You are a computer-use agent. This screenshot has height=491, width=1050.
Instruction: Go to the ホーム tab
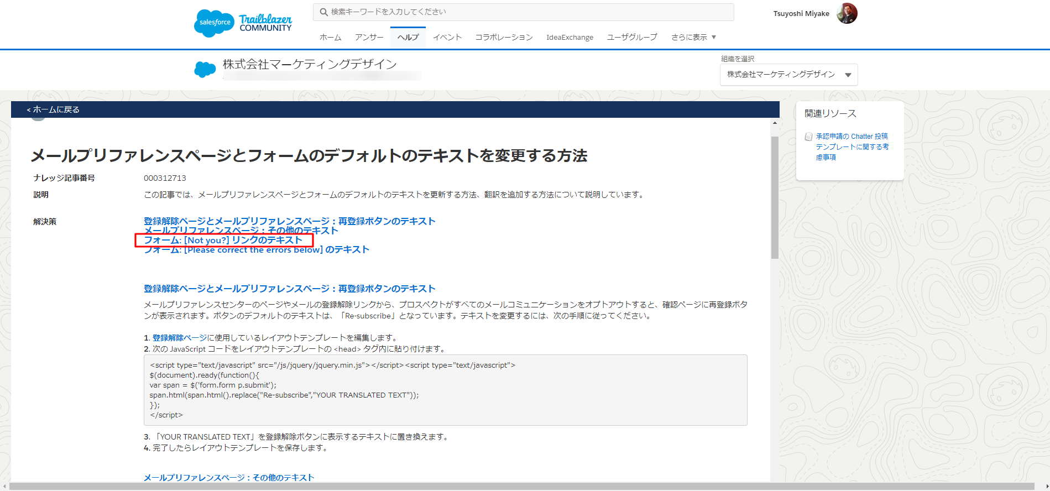coord(330,37)
